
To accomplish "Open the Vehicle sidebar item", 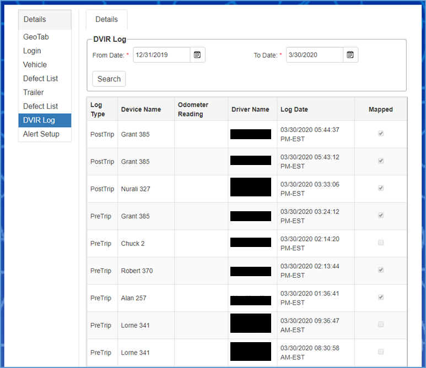I will pos(35,64).
